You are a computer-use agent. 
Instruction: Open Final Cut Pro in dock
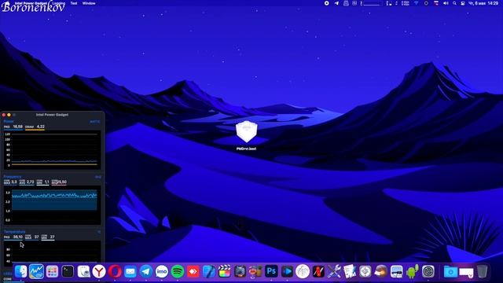click(225, 272)
